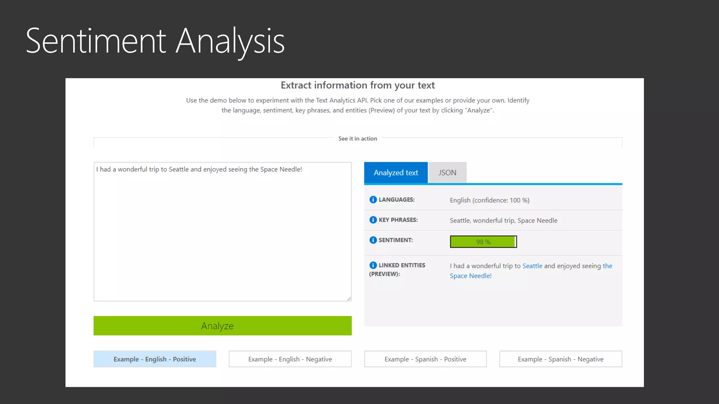Image resolution: width=719 pixels, height=404 pixels.
Task: Click the text area resize handle
Action: point(349,298)
